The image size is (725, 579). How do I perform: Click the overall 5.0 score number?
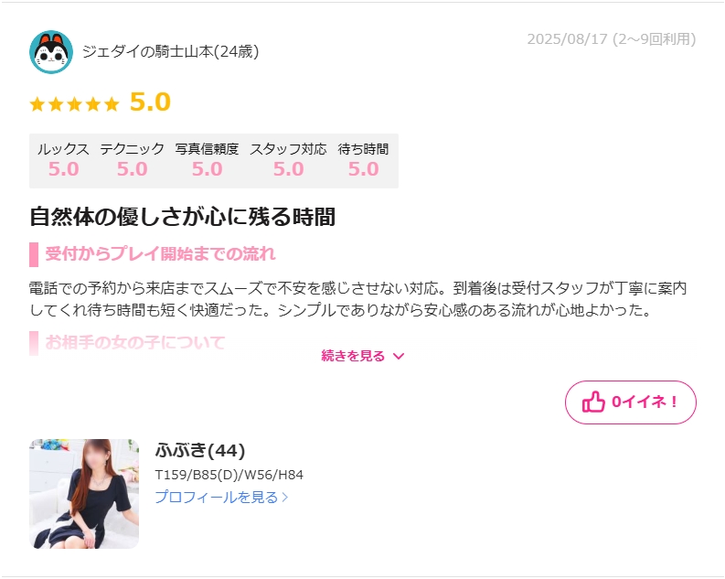pos(150,102)
